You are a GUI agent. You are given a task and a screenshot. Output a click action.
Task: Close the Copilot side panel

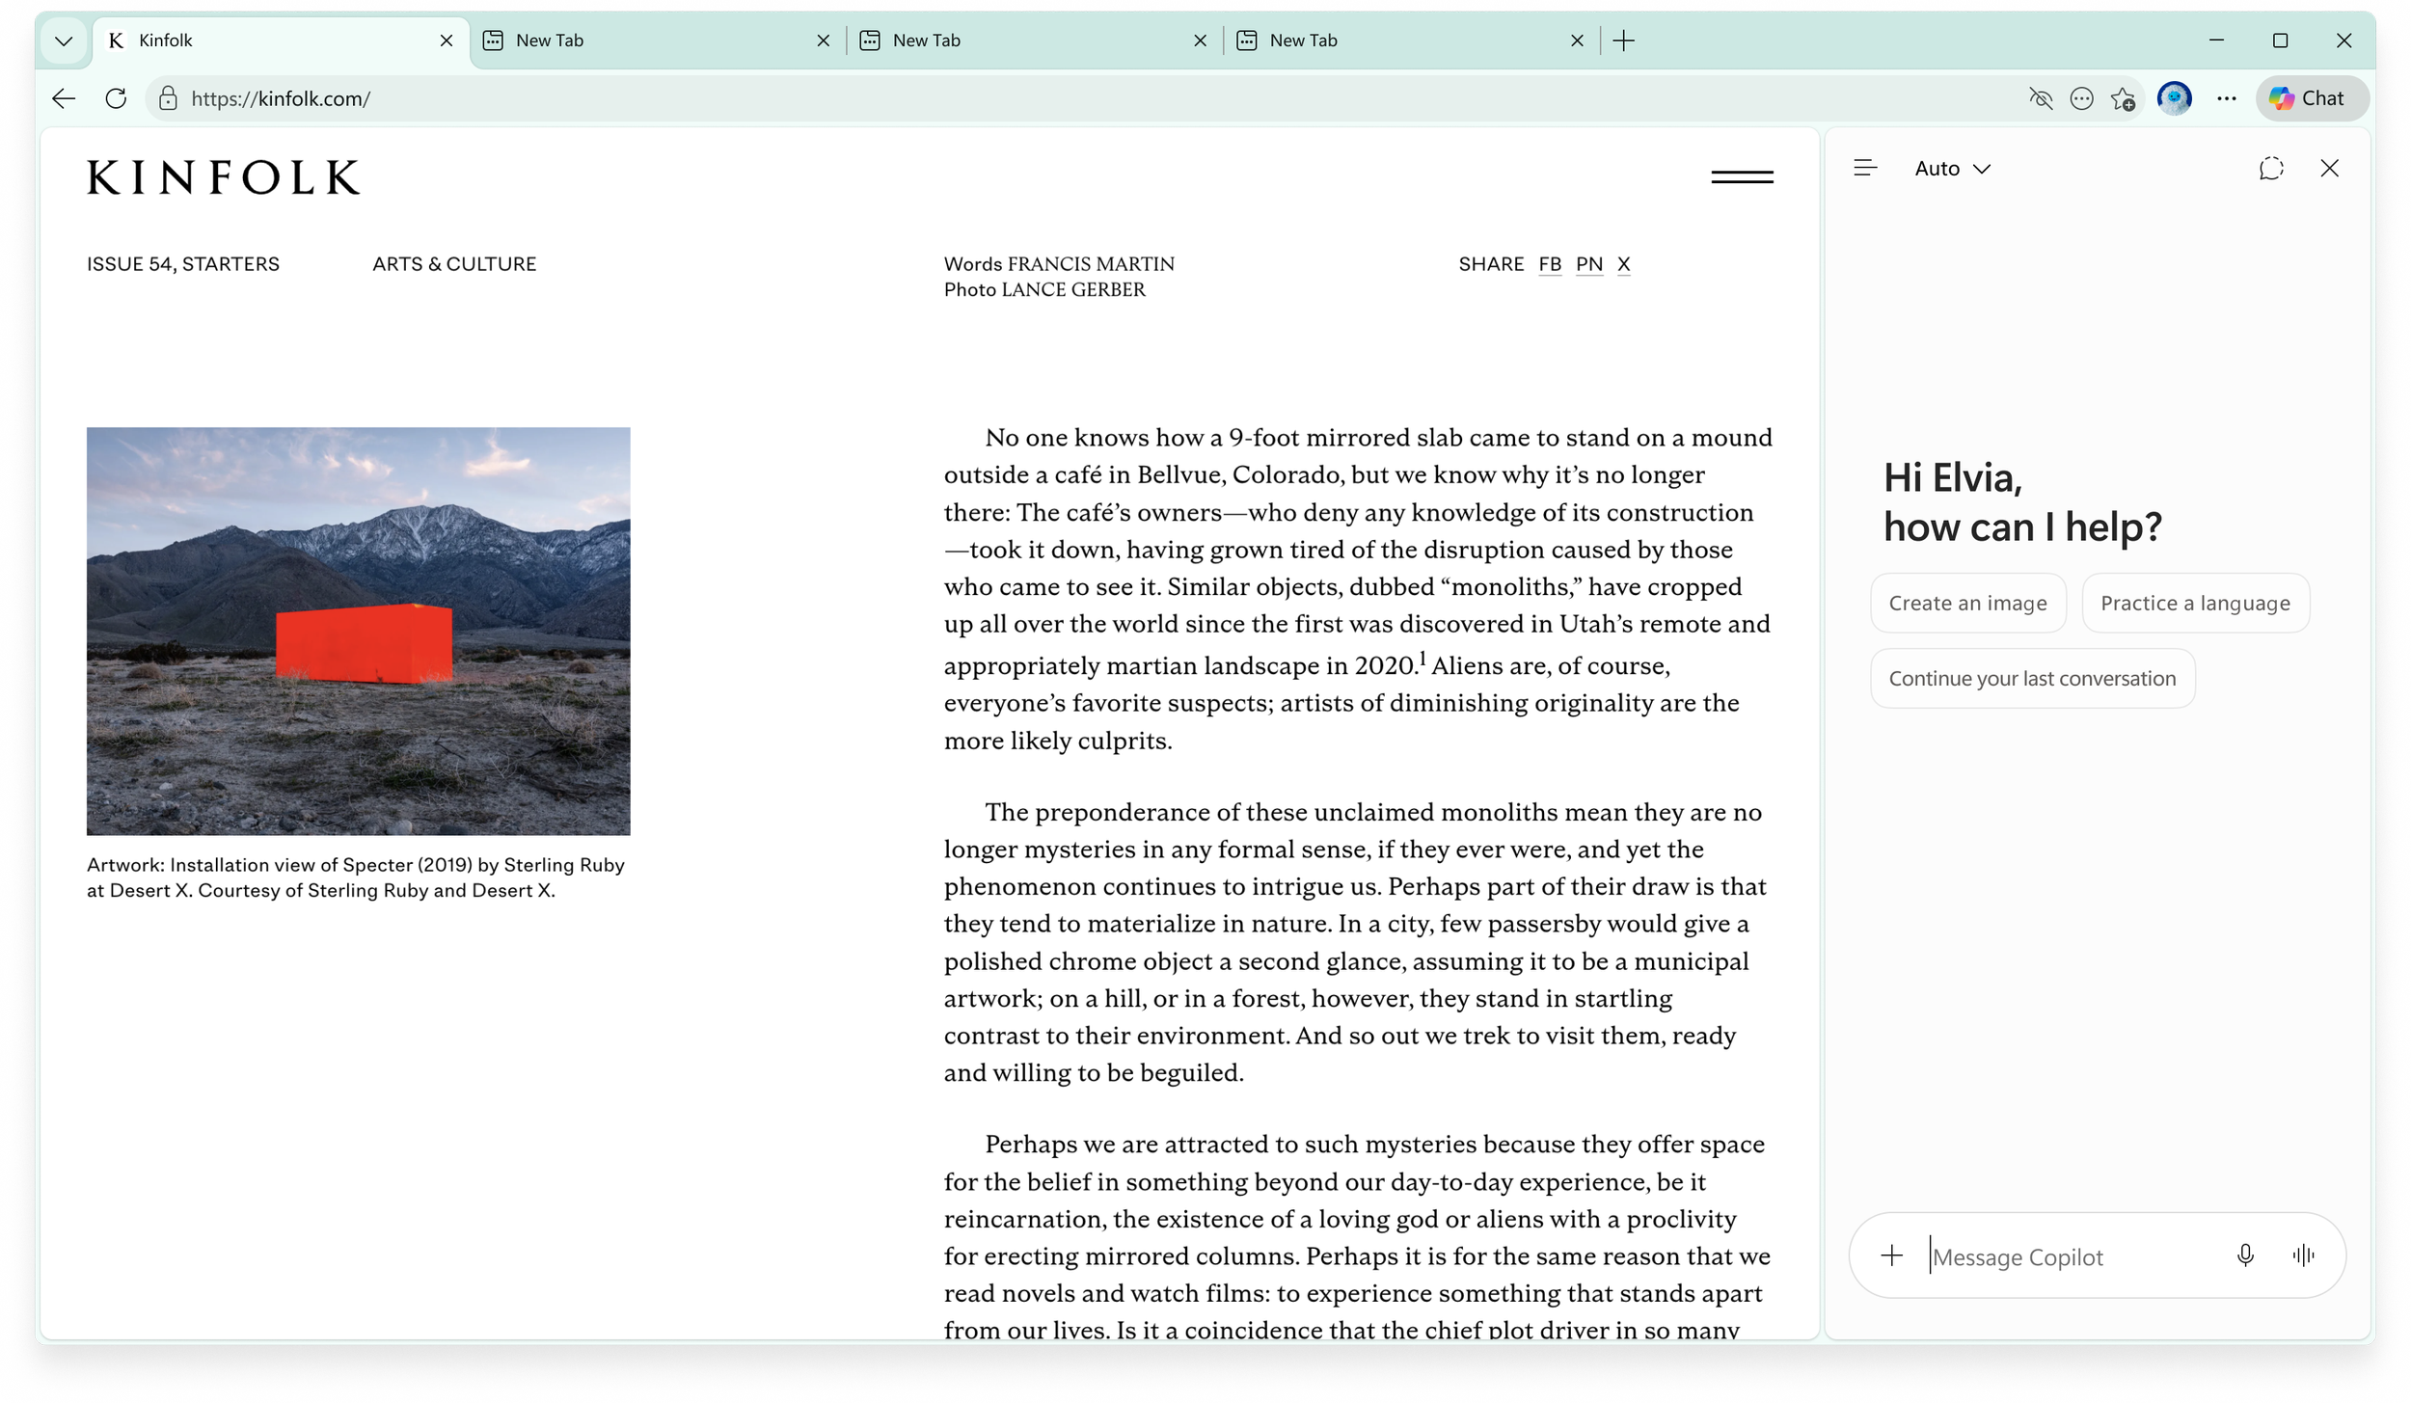[x=2329, y=169]
